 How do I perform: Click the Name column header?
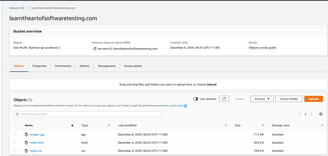point(29,125)
